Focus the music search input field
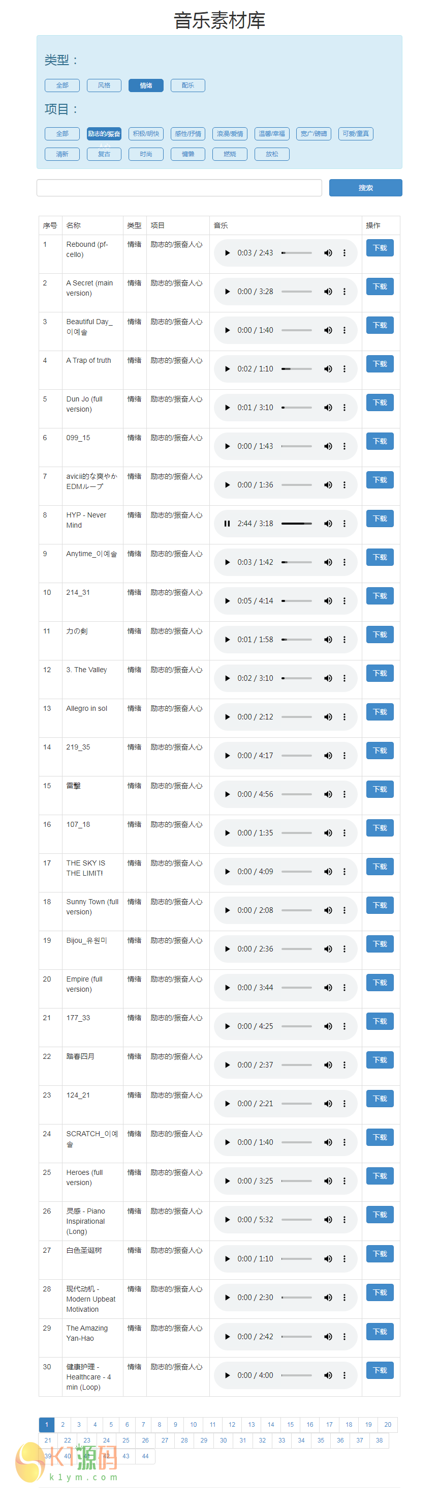 (x=179, y=188)
